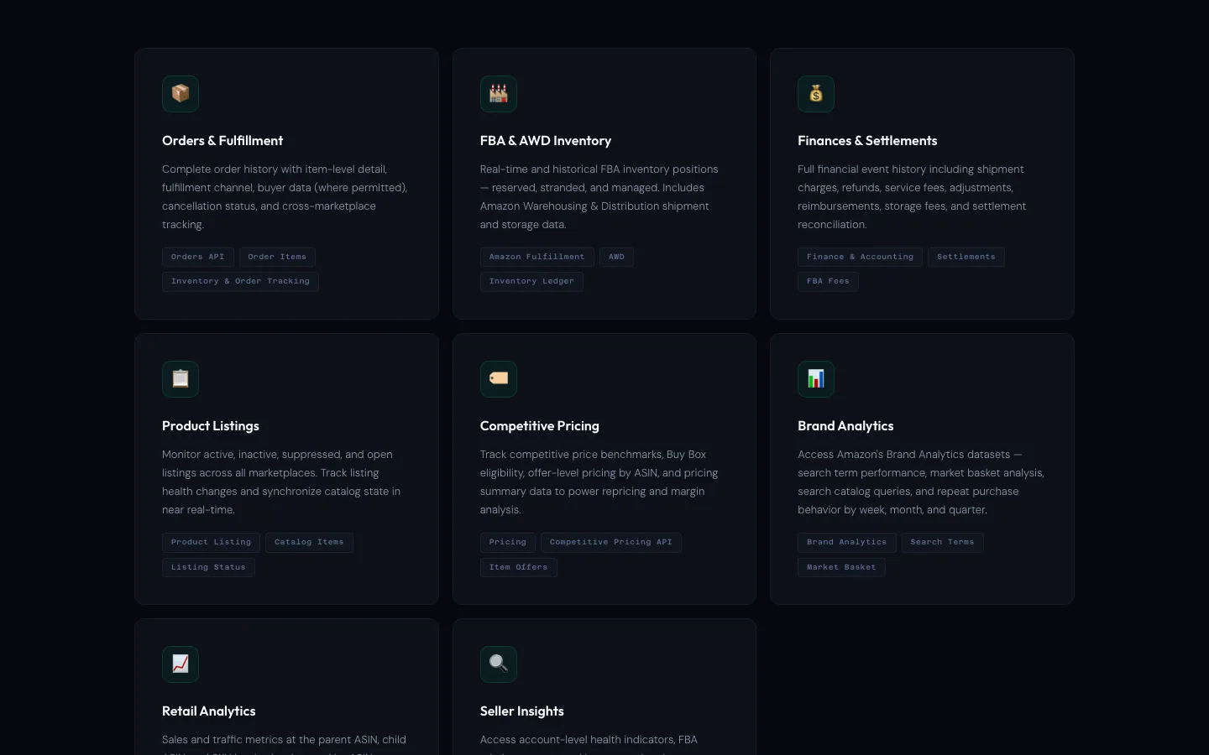Click the Seller Insights heading
This screenshot has height=755, width=1209.
coord(522,711)
